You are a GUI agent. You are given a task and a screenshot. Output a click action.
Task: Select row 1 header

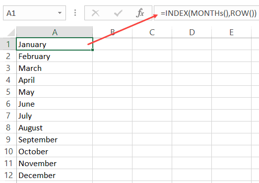point(8,44)
